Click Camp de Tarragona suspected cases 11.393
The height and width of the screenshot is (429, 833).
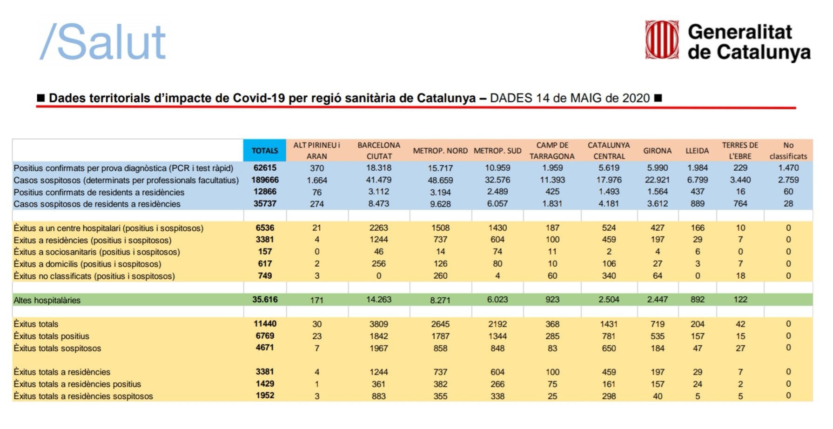click(552, 180)
